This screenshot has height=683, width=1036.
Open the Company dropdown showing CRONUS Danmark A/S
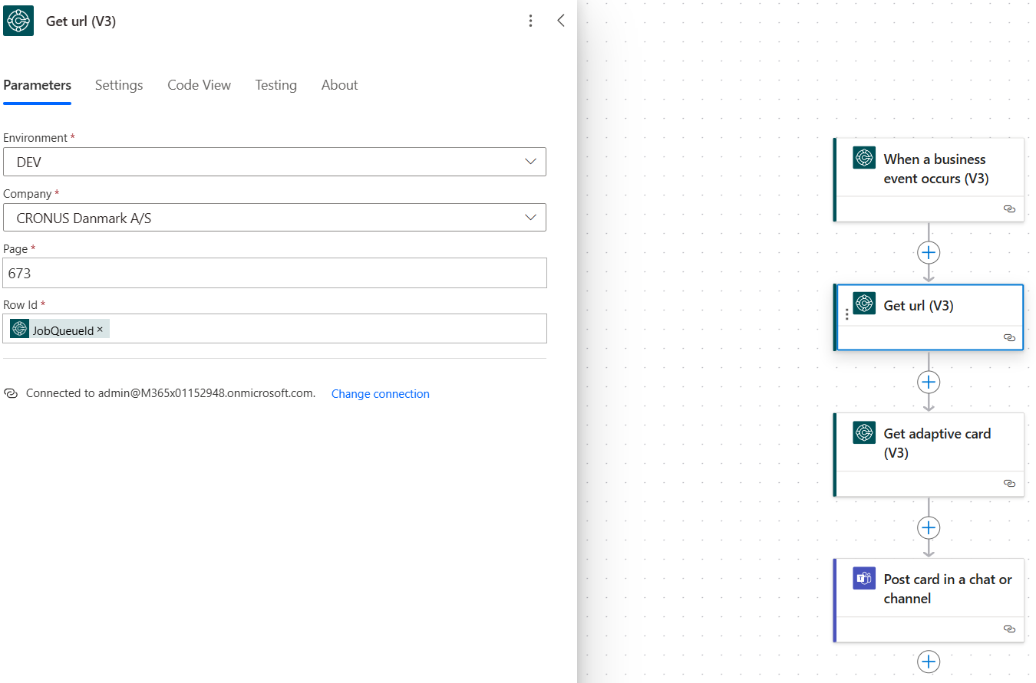pos(275,218)
